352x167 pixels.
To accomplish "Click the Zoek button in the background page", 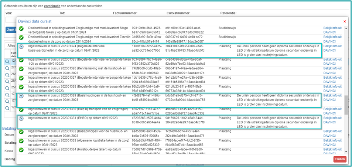I will pos(11,30).
